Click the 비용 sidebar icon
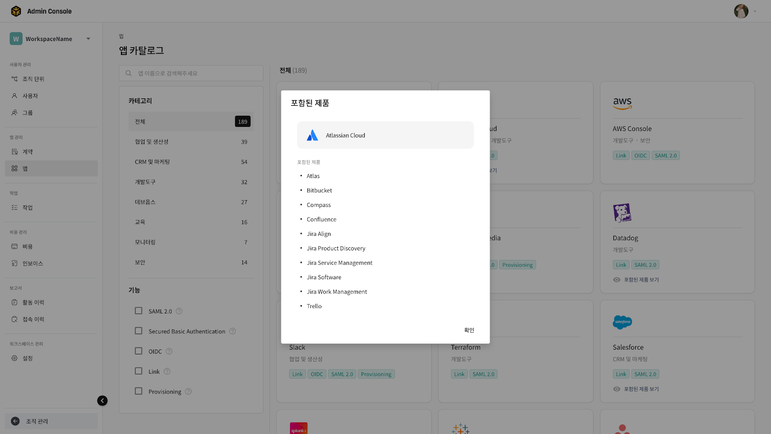This screenshot has width=771, height=434. (14, 246)
